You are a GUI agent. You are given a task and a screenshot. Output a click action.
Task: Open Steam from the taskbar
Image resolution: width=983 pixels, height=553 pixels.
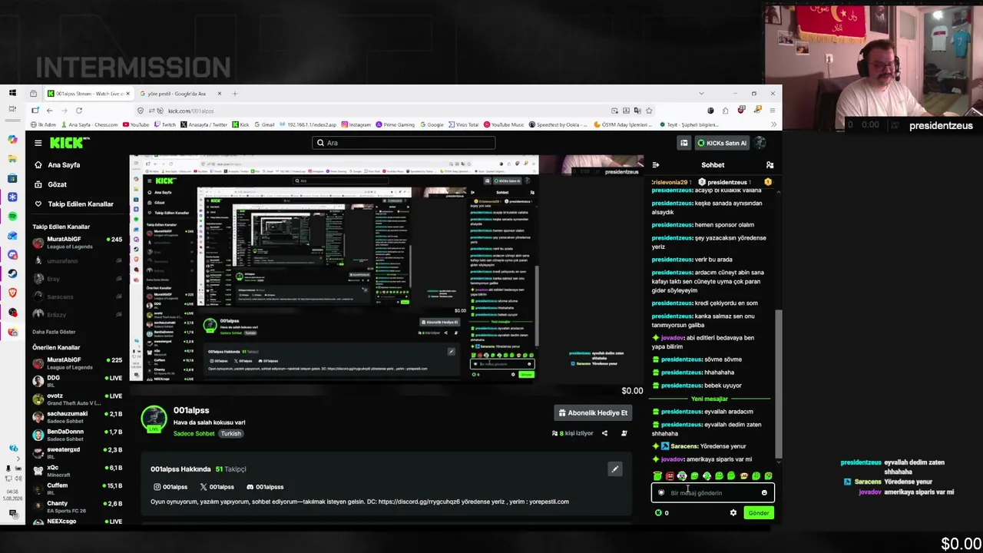tap(12, 273)
